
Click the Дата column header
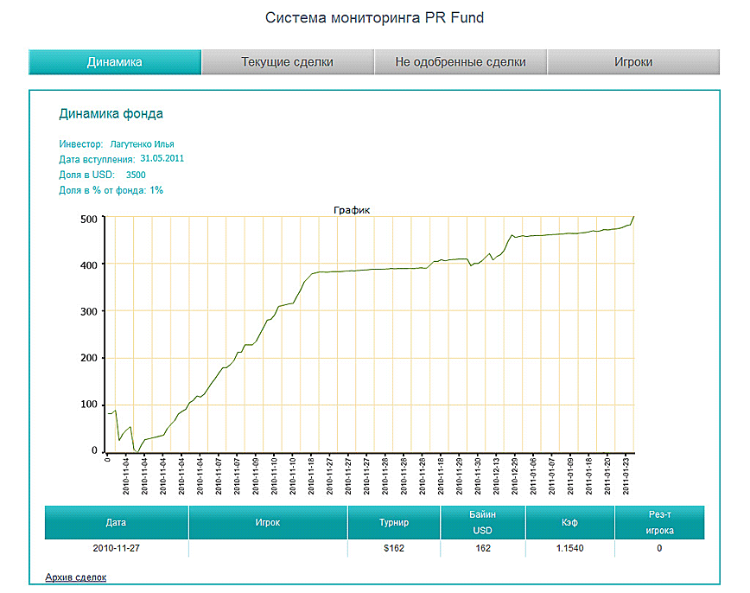116,522
